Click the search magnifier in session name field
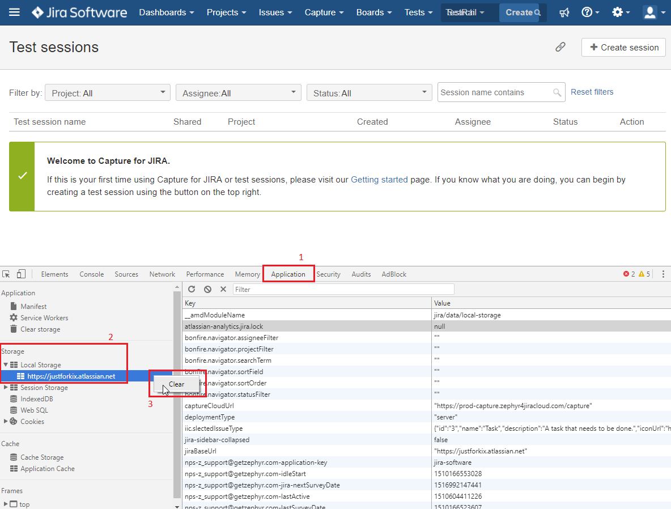Screen dimensions: 671x509 557,92
